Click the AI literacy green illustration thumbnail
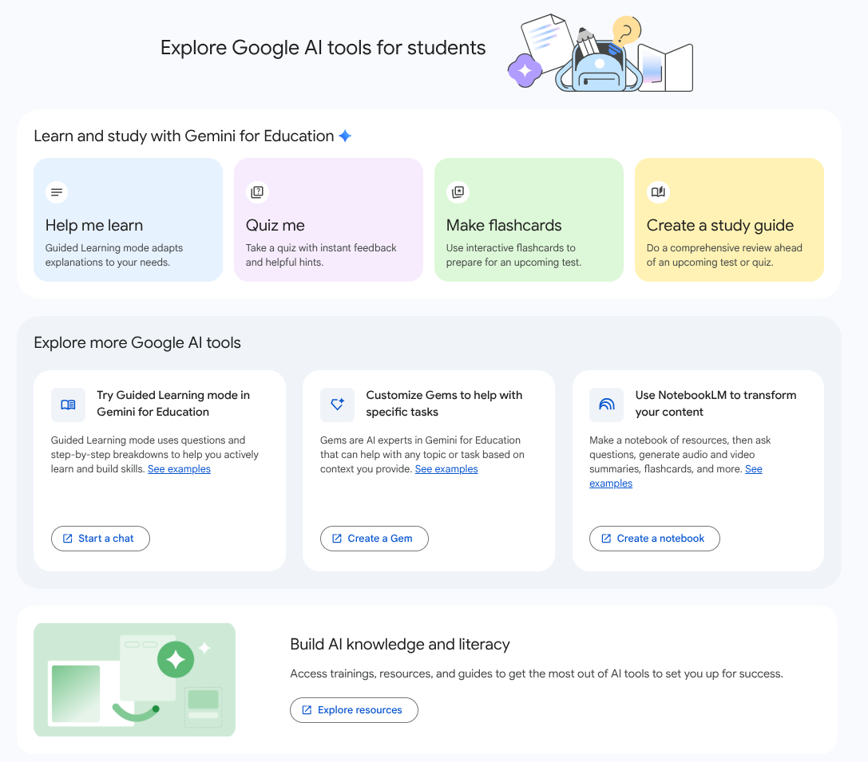 pyautogui.click(x=134, y=679)
